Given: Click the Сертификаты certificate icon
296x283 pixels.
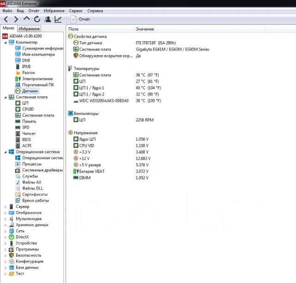Looking at the screenshot, I should pyautogui.click(x=18, y=195).
